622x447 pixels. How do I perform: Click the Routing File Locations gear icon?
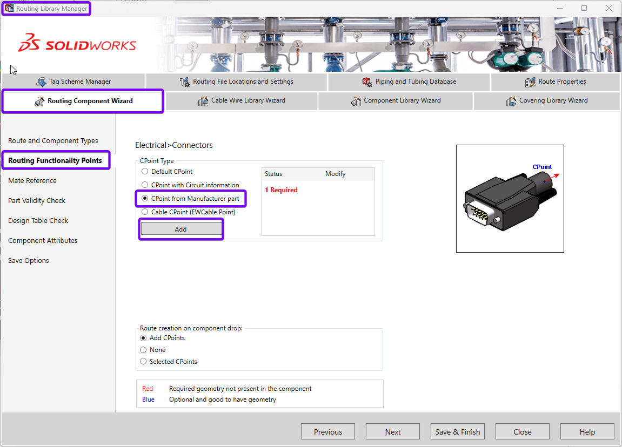click(x=184, y=82)
